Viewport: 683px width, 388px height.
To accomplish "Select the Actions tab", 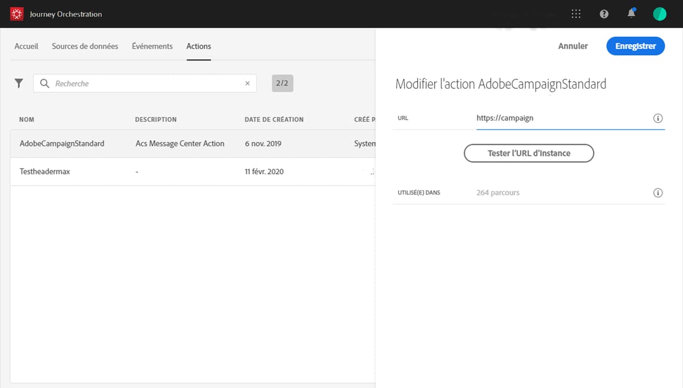I will (x=198, y=46).
